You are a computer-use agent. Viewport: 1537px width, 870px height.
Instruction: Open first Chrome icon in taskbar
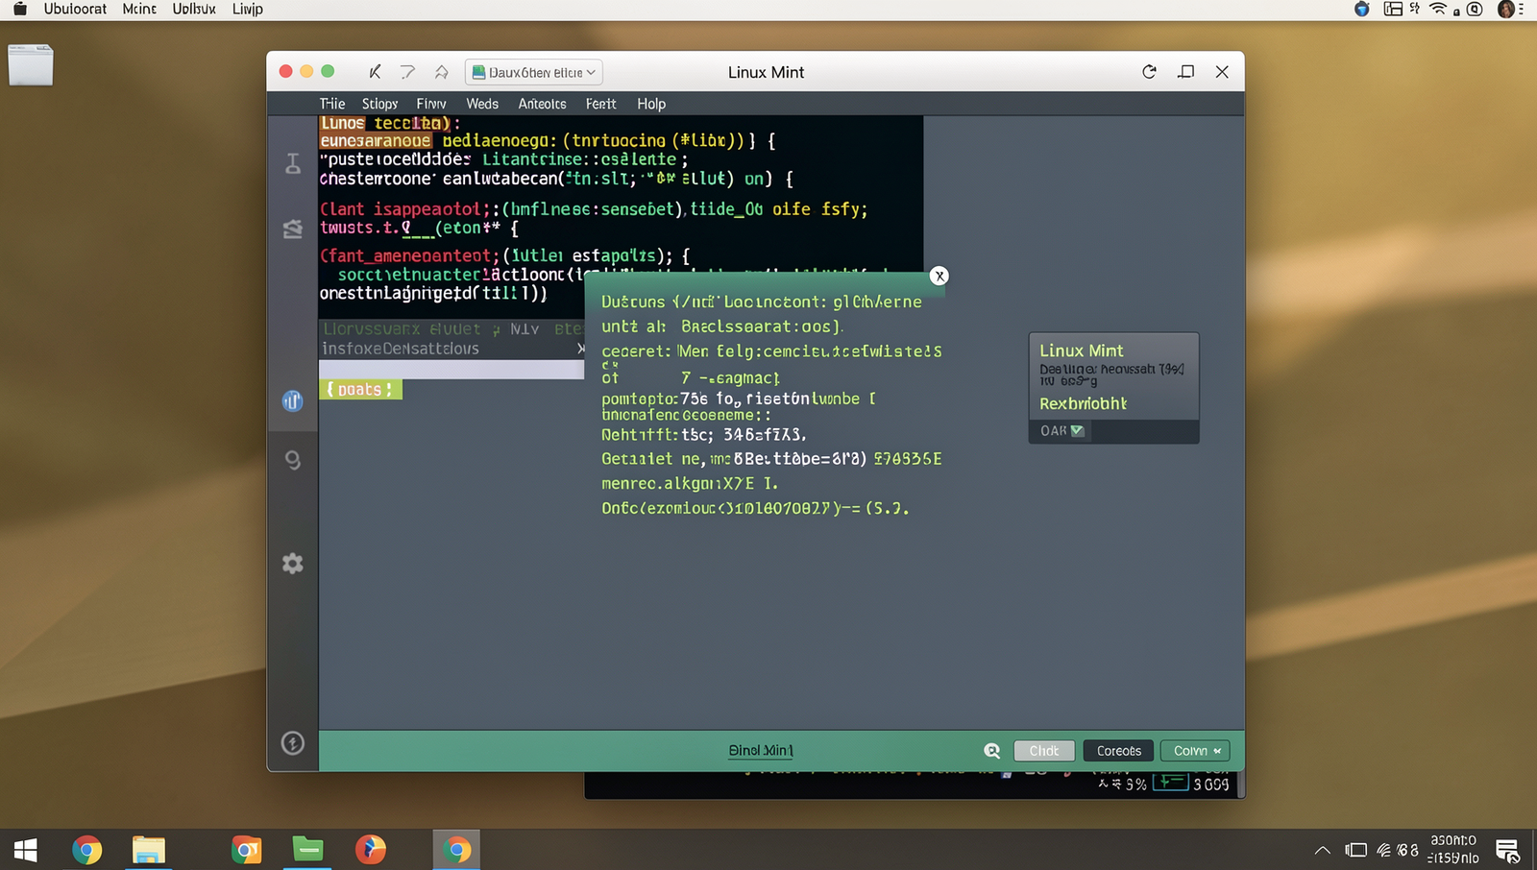pyautogui.click(x=86, y=850)
